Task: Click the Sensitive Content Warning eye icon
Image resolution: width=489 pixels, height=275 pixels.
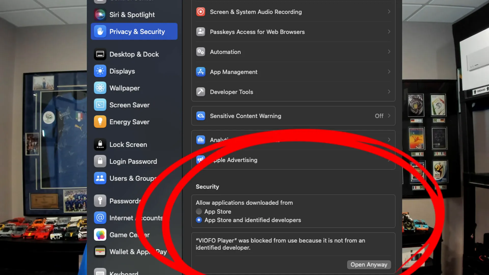Action: (201, 116)
